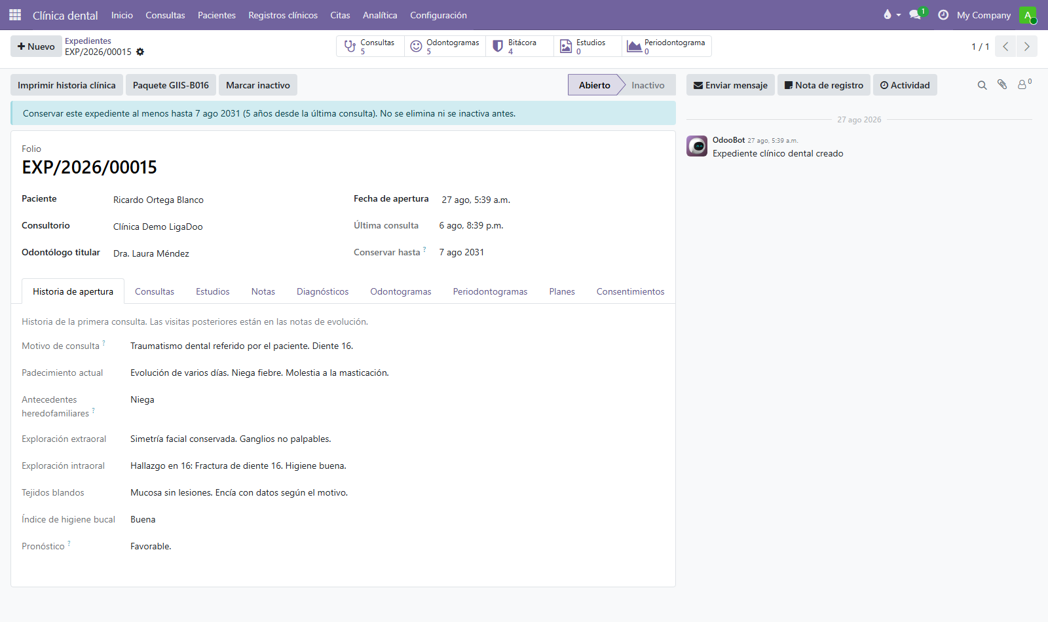Image resolution: width=1048 pixels, height=622 pixels.
Task: Open the Estudios image stat button
Action: [588, 46]
